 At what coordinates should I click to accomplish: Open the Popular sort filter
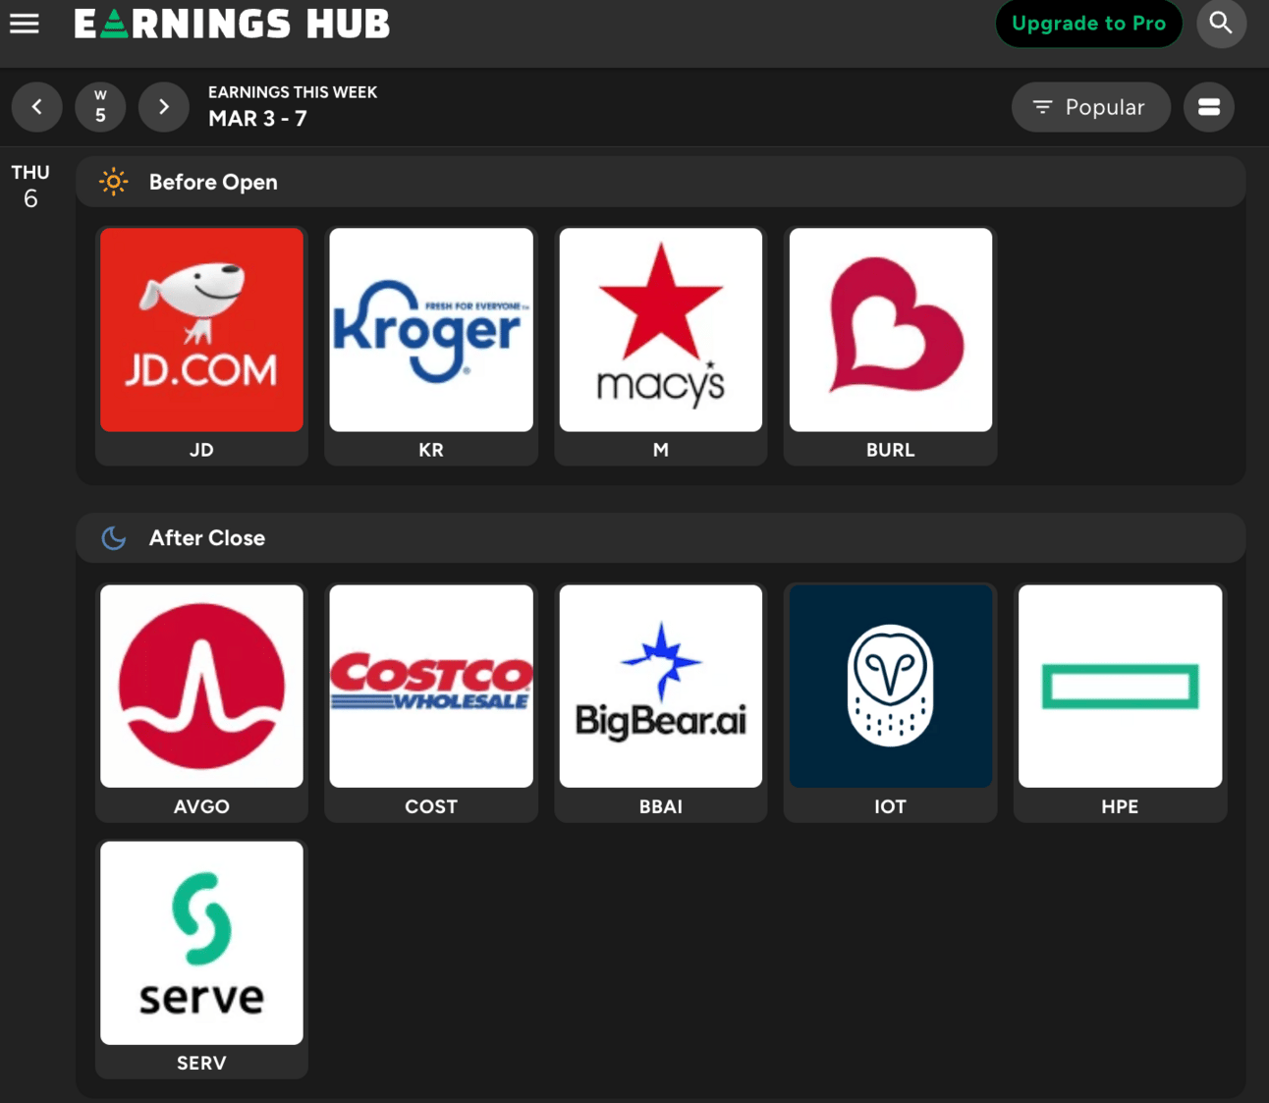pyautogui.click(x=1090, y=107)
